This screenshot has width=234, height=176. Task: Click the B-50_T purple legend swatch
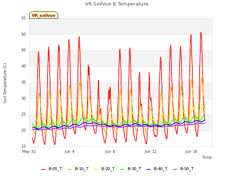coord(175,169)
